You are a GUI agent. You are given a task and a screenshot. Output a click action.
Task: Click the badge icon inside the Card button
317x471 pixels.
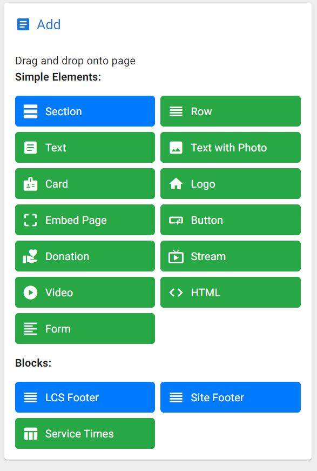pos(31,183)
